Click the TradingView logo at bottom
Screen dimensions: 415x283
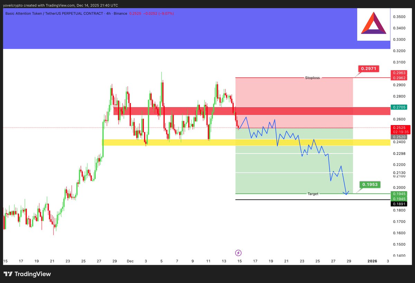[27, 274]
